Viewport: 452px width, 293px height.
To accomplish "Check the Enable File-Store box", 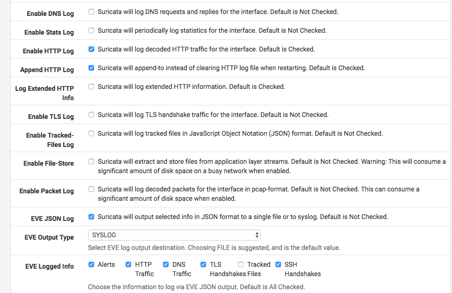I will coord(91,161).
